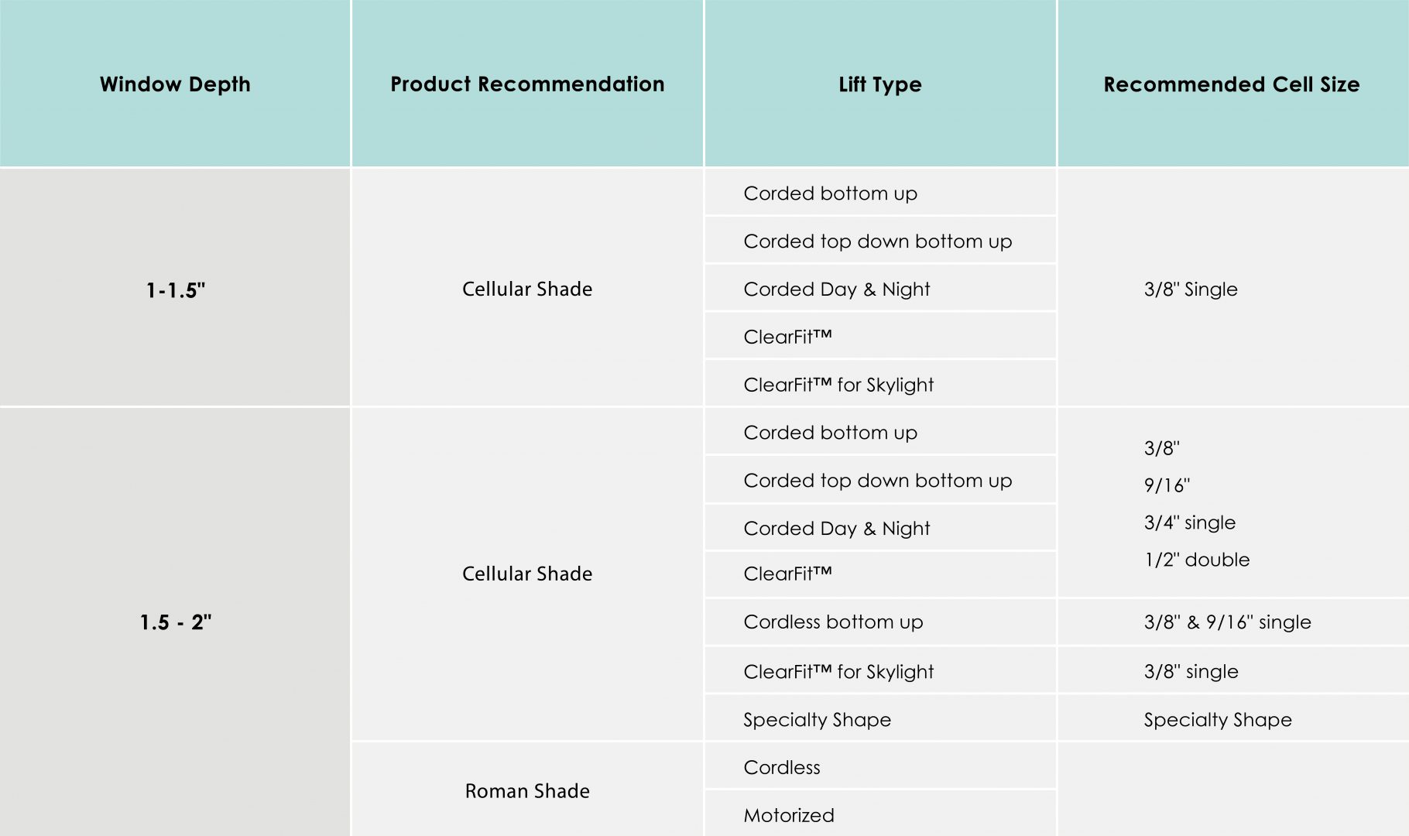Click the 3/8" & 9/16" single cell

pos(1227,622)
